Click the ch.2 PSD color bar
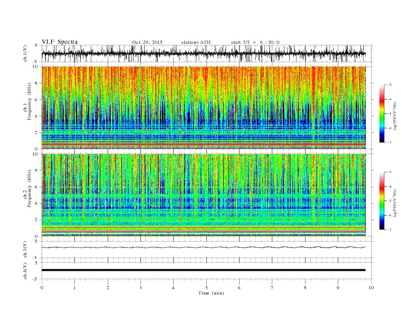 click(382, 201)
